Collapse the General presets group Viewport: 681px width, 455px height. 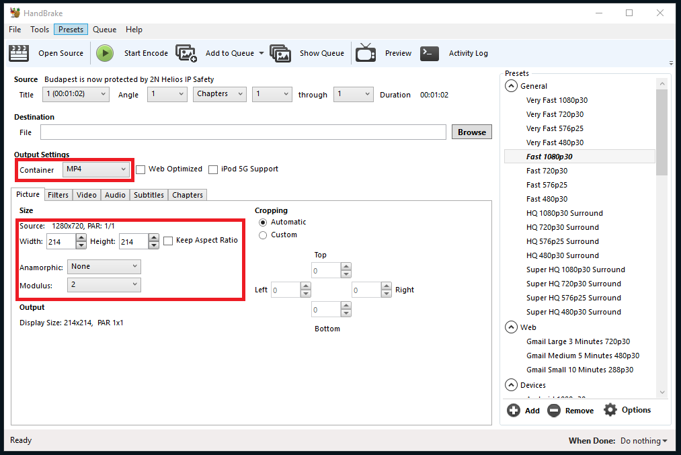point(512,86)
